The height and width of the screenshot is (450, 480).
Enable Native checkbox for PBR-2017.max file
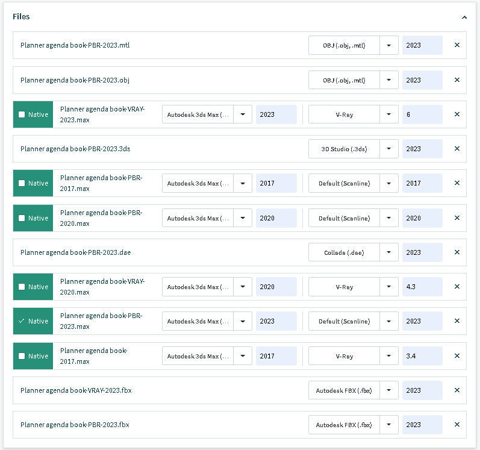[x=22, y=183]
